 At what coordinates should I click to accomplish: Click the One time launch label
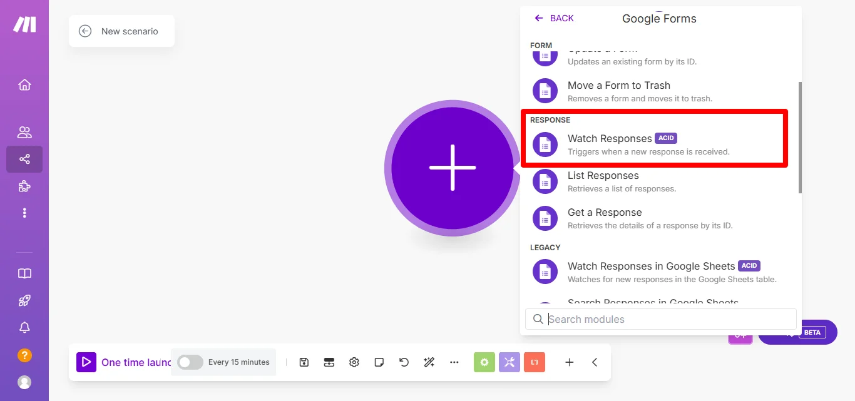136,362
